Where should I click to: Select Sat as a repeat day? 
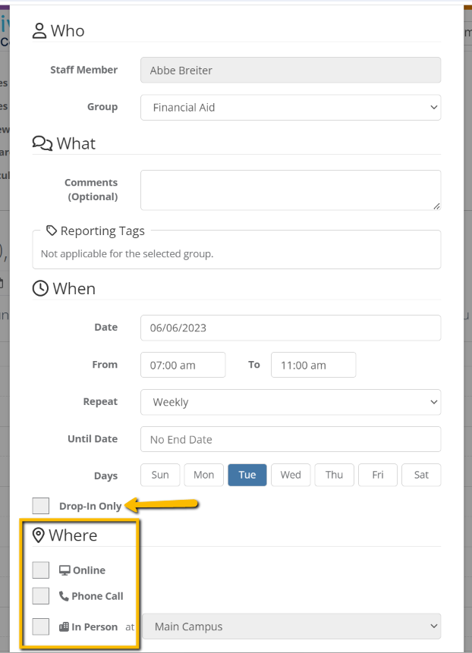coord(421,474)
